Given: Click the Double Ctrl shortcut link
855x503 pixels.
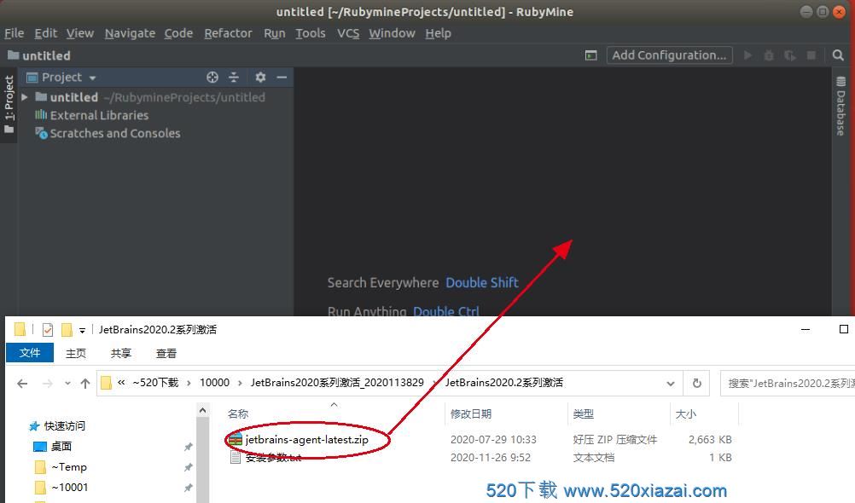Looking at the screenshot, I should tap(446, 311).
